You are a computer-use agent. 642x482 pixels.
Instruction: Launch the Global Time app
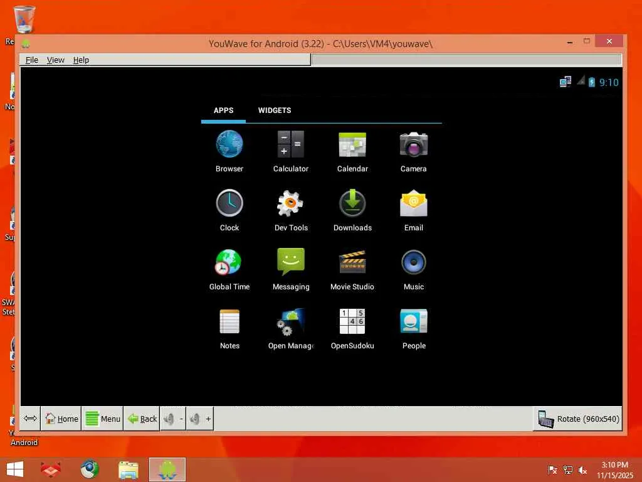[229, 269]
